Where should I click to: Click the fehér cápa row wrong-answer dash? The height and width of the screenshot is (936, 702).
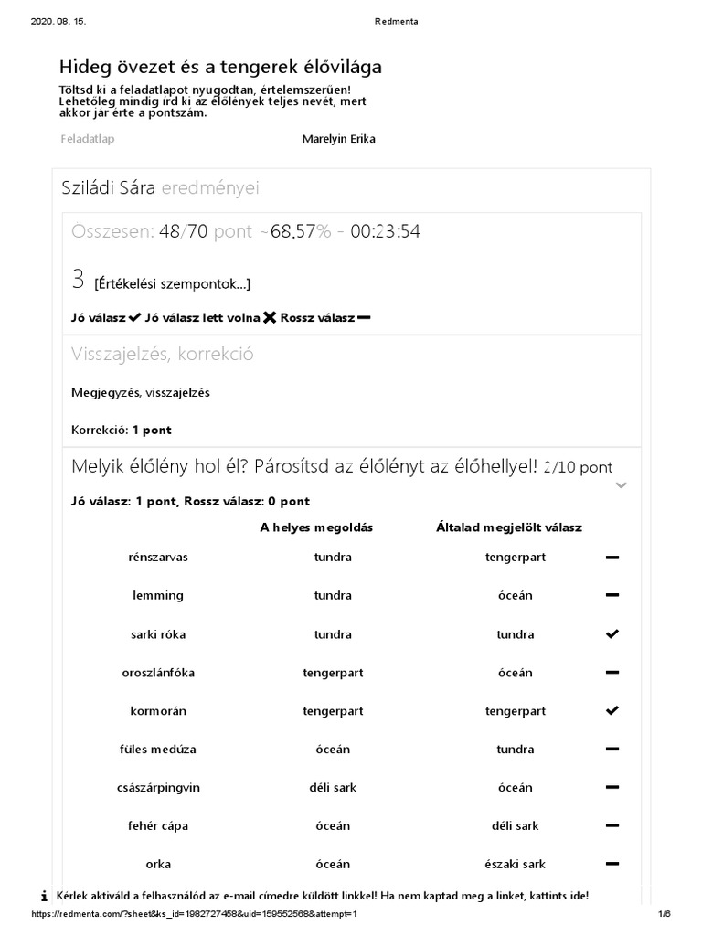coord(612,825)
